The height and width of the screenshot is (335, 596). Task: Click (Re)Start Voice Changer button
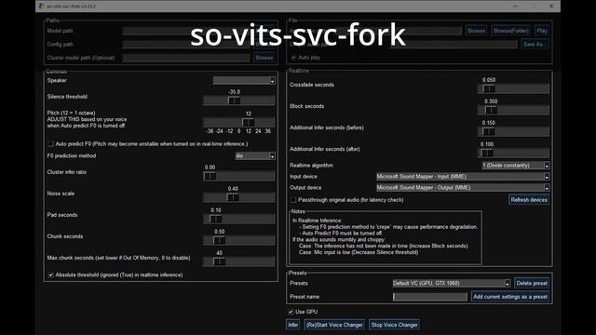[334, 325]
